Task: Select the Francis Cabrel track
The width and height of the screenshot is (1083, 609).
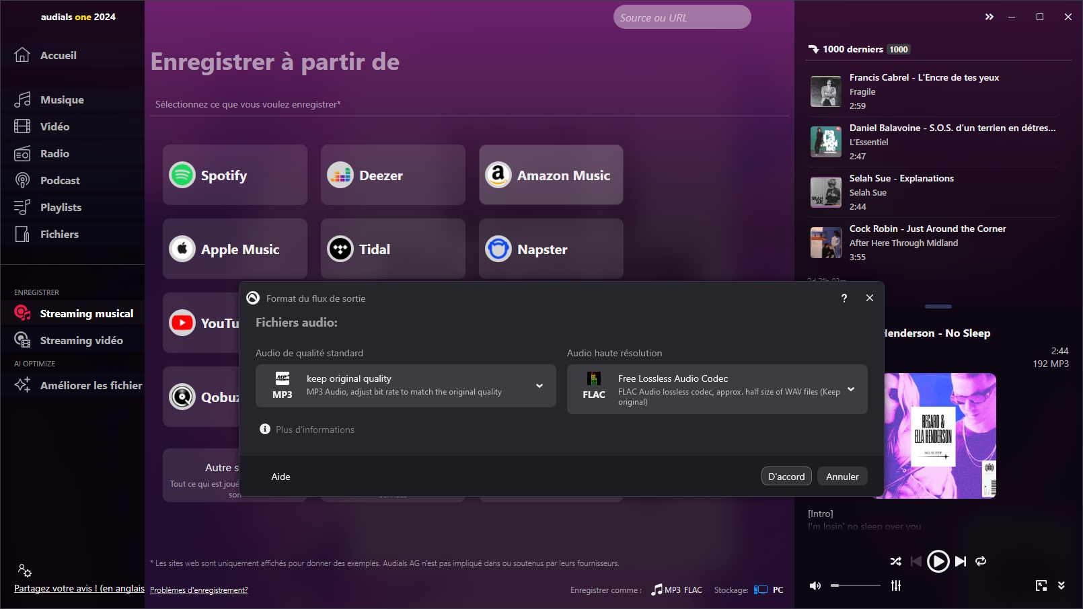Action: (x=932, y=91)
